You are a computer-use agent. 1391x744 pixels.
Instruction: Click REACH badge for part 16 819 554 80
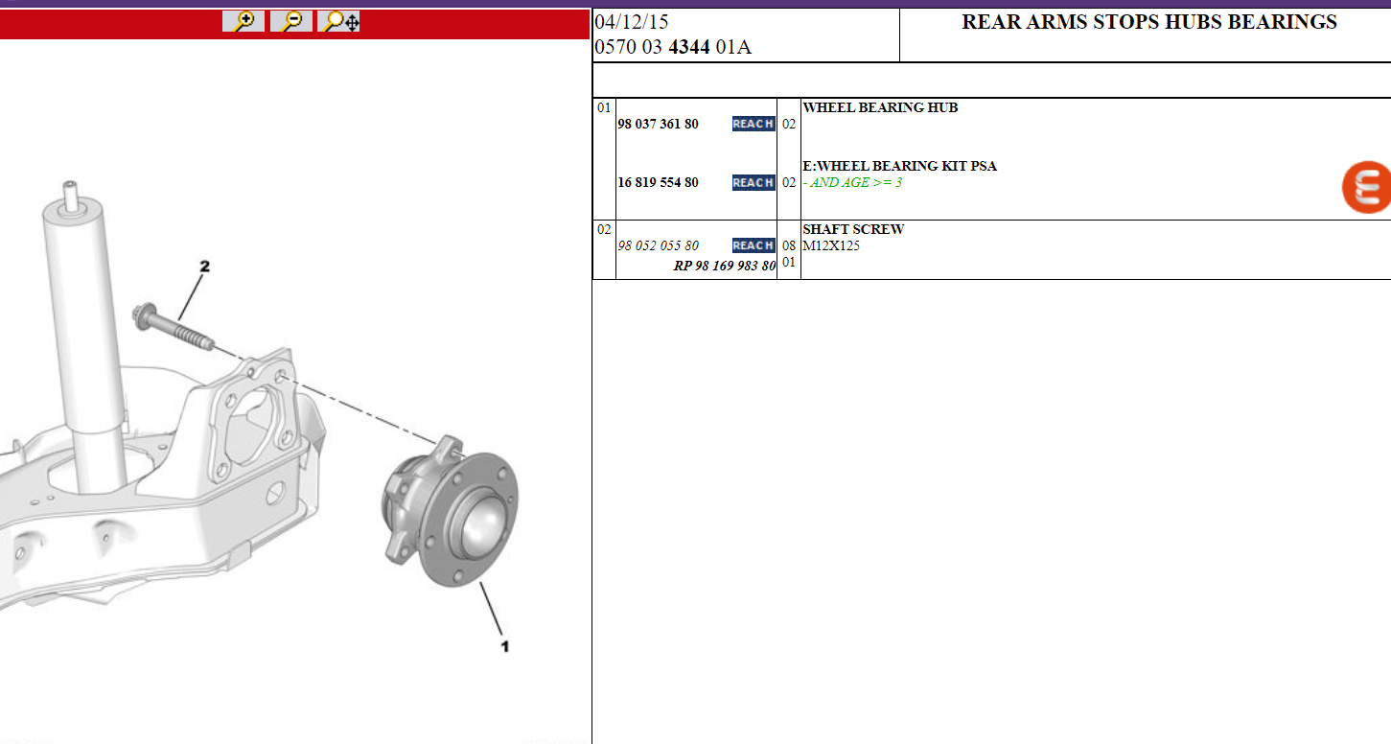point(753,182)
